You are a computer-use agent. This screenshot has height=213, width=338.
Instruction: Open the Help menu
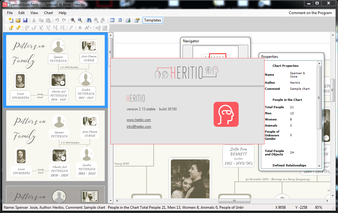[62, 13]
